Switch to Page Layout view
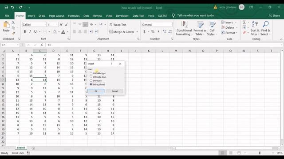The image size is (284, 159). tap(231, 153)
